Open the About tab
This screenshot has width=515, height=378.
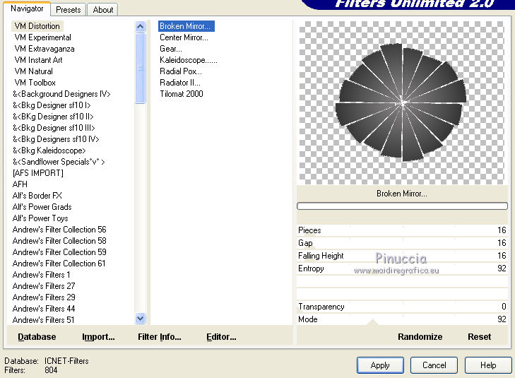click(x=103, y=10)
